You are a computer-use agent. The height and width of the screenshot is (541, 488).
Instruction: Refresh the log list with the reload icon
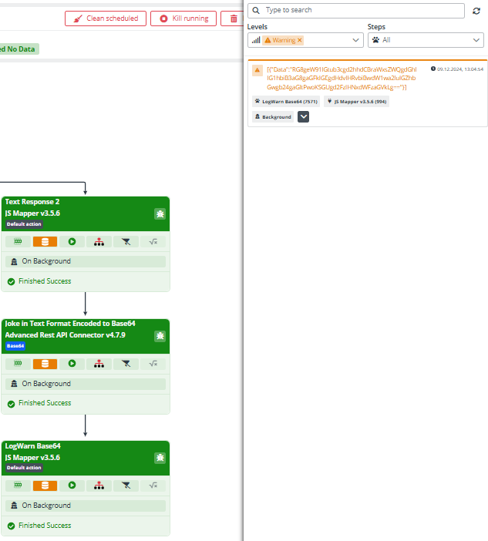[476, 11]
